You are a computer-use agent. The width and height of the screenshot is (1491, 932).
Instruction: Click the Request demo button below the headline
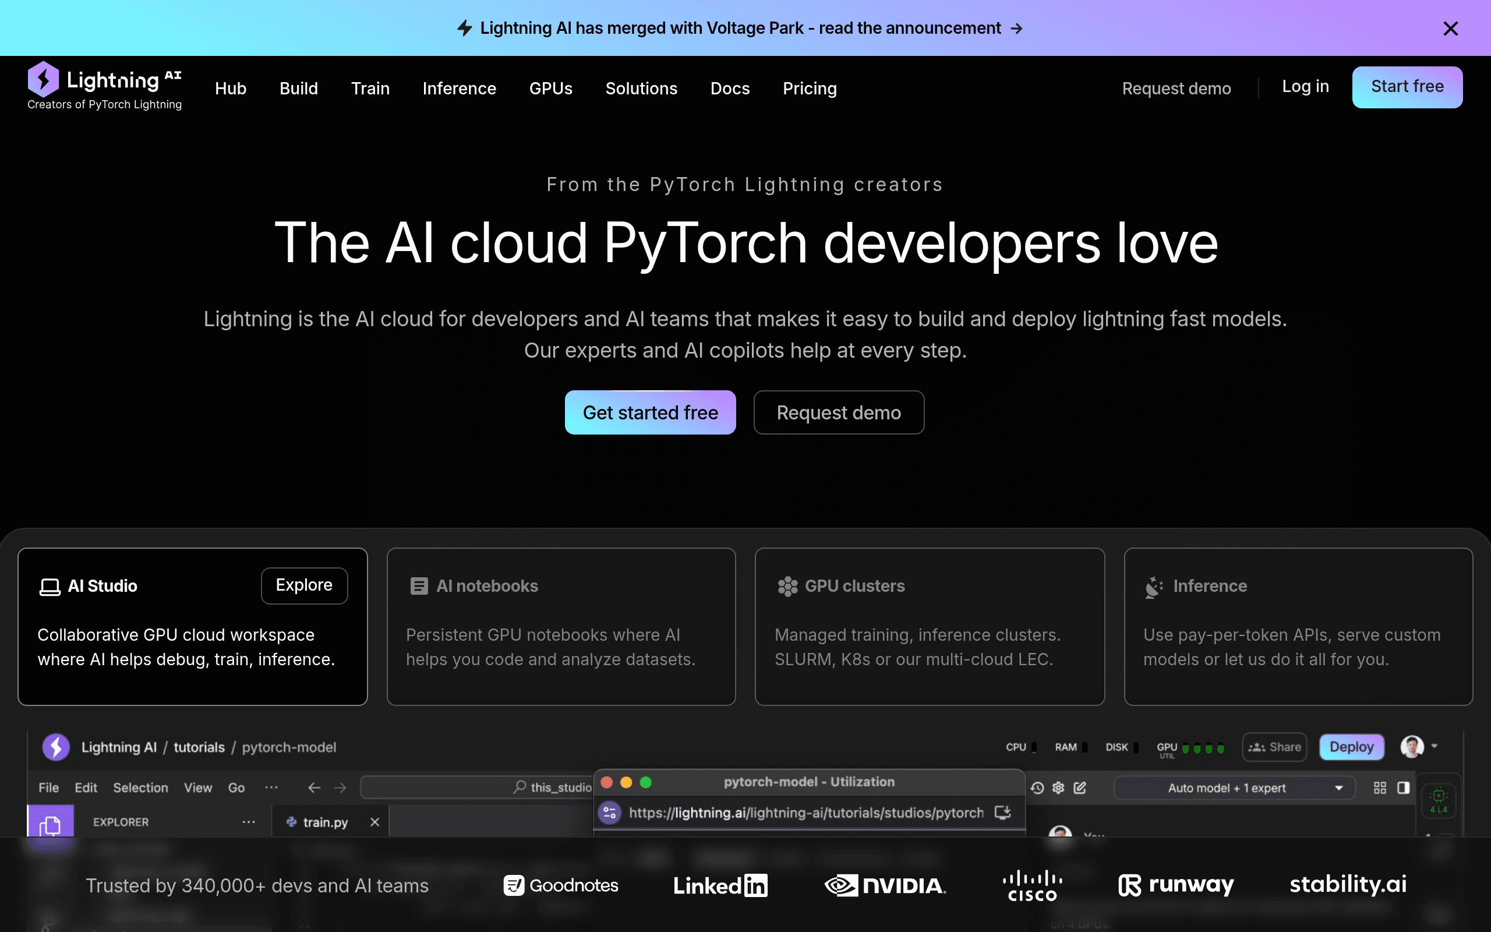(839, 412)
